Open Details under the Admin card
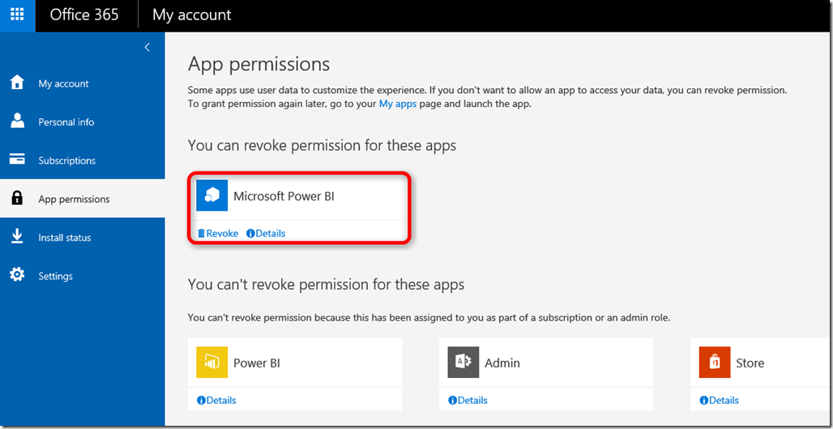 pyautogui.click(x=468, y=401)
